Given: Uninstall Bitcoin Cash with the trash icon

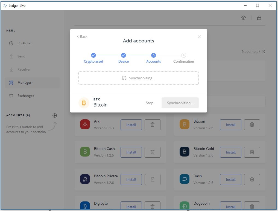Looking at the screenshot, I should pos(153,152).
